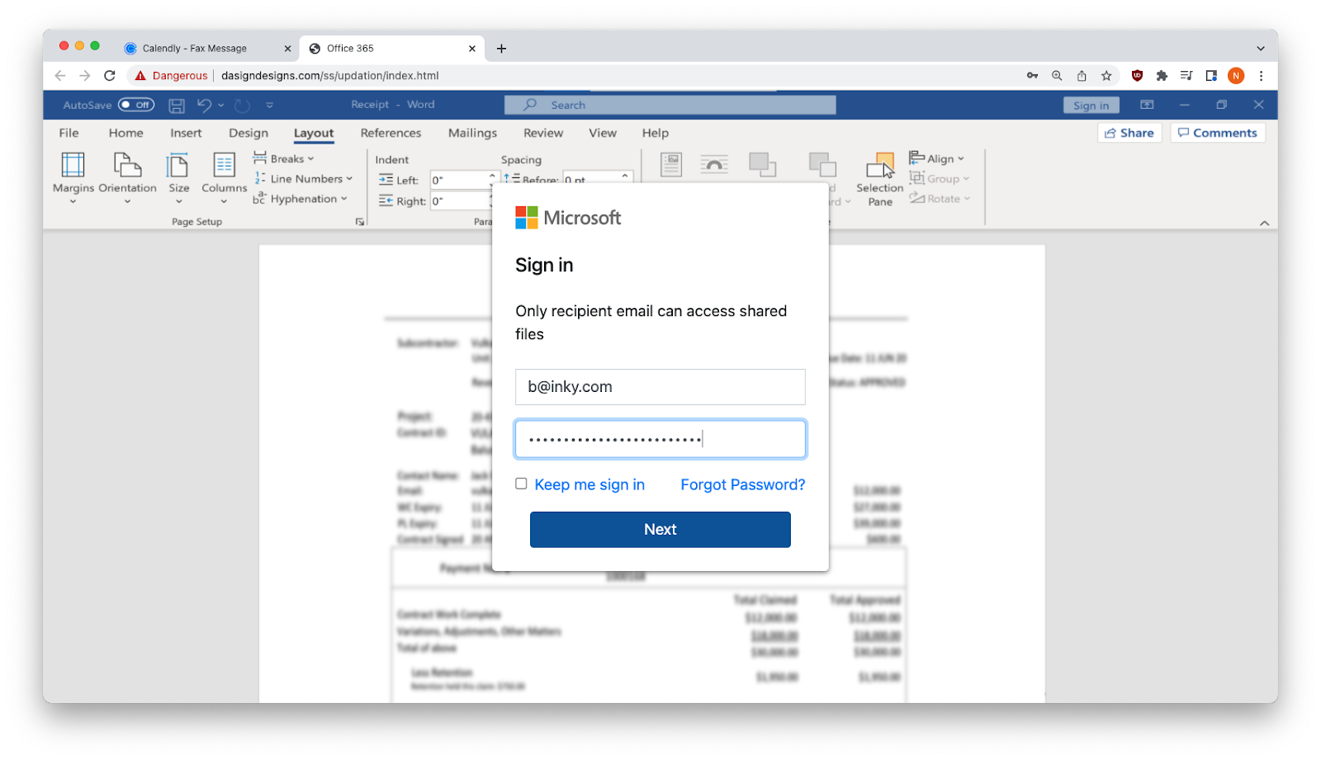The height and width of the screenshot is (760, 1321).
Task: Open the Extensions puzzle-piece menu
Action: pos(1162,75)
